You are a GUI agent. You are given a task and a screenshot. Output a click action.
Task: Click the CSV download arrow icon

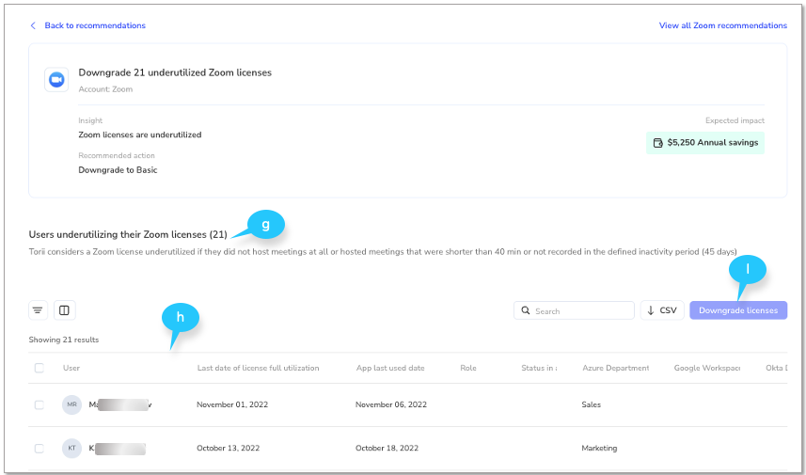tap(650, 310)
